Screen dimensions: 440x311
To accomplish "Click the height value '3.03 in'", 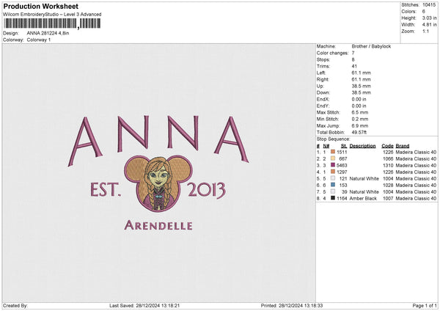I will [429, 18].
